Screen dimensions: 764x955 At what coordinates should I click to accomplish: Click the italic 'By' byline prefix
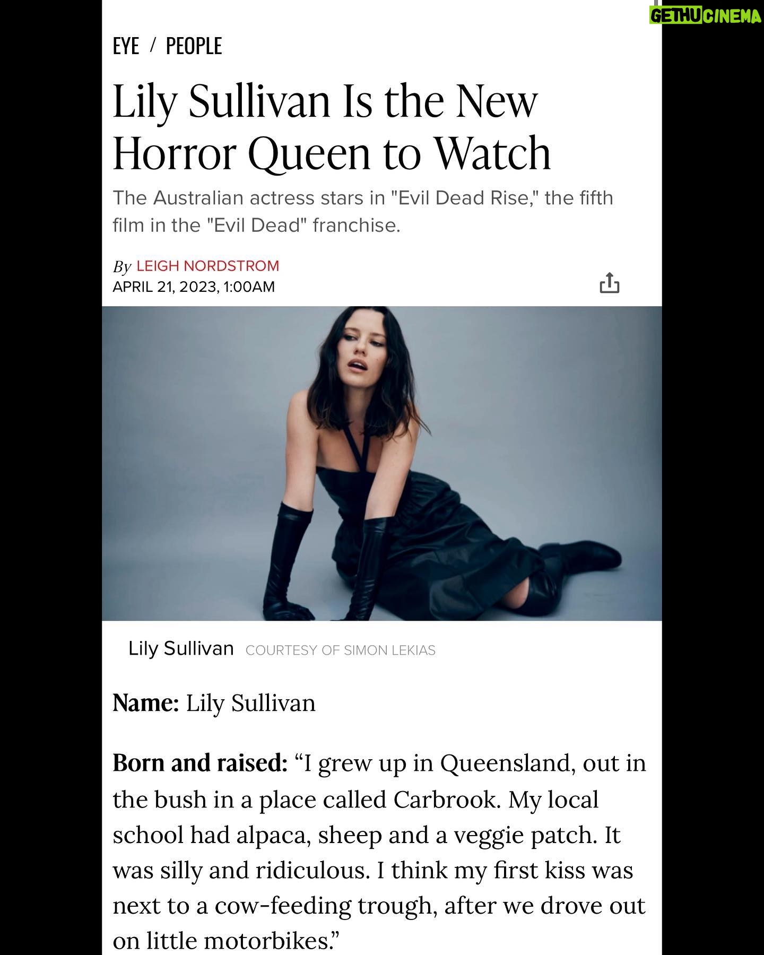click(121, 266)
